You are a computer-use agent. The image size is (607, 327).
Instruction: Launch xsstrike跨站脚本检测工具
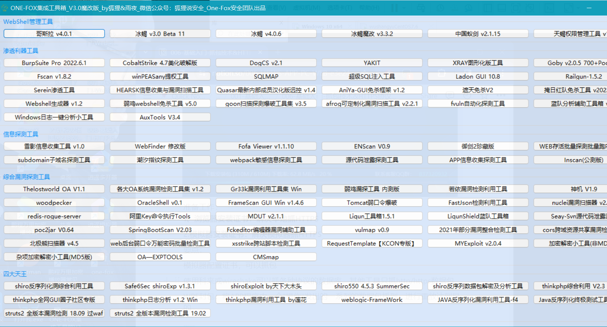[266, 244]
